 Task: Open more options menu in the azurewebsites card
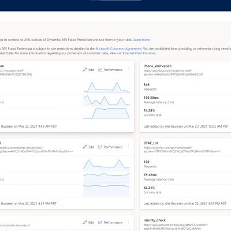(128, 147)
